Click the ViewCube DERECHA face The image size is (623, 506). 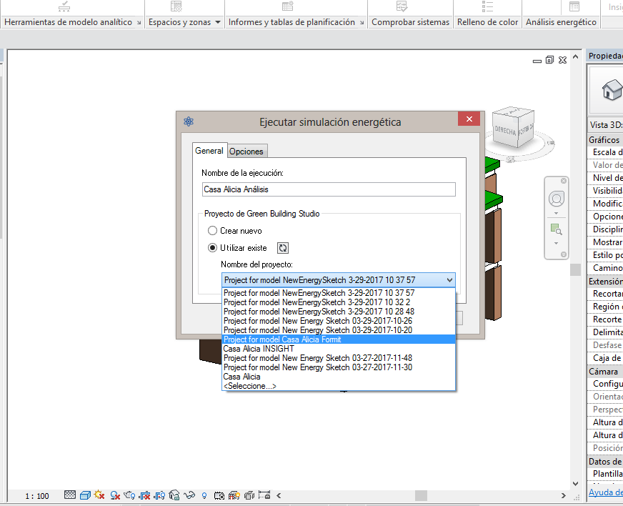[505, 131]
